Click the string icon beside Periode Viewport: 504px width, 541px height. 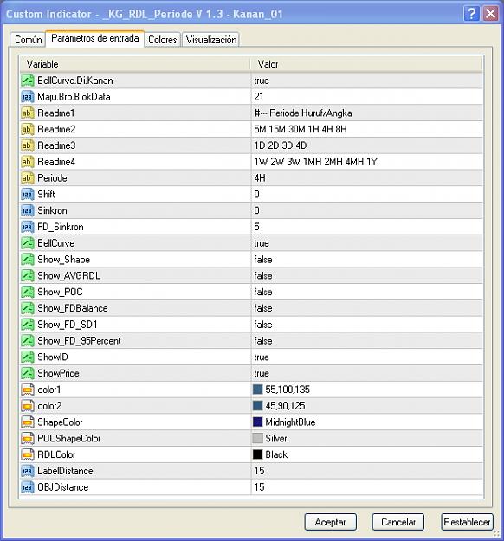[x=27, y=178]
